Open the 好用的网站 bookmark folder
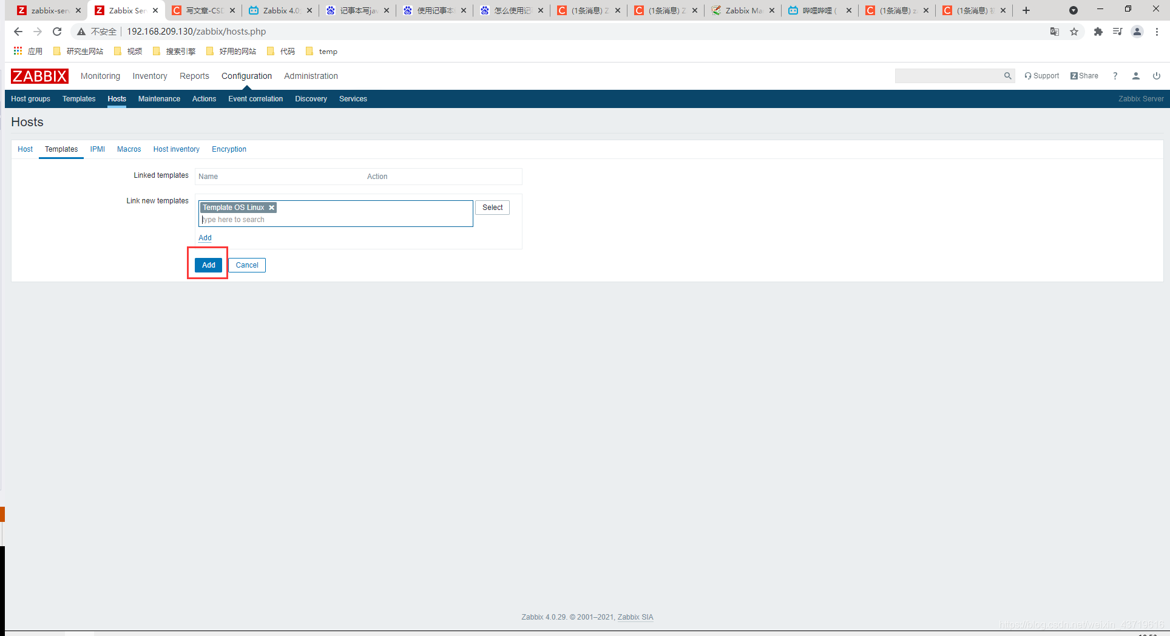Screen dimensions: 1170x636 [231, 52]
